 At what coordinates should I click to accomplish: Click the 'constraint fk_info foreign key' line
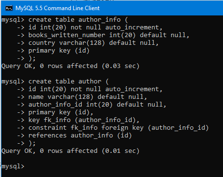tap(119, 128)
